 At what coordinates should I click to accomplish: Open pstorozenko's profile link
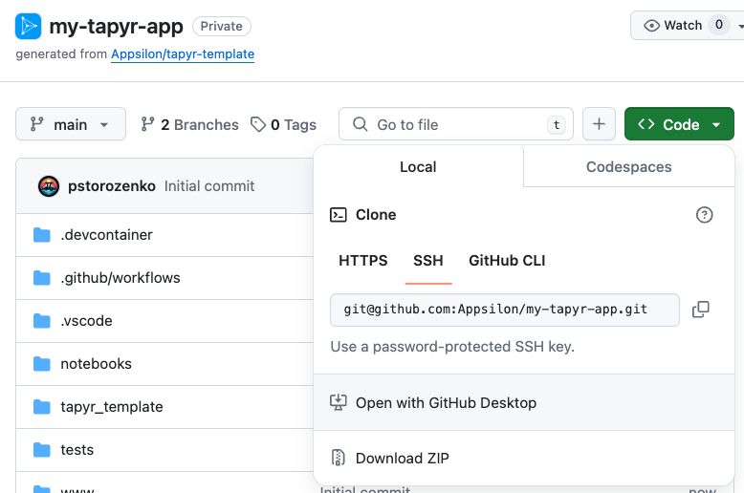112,185
